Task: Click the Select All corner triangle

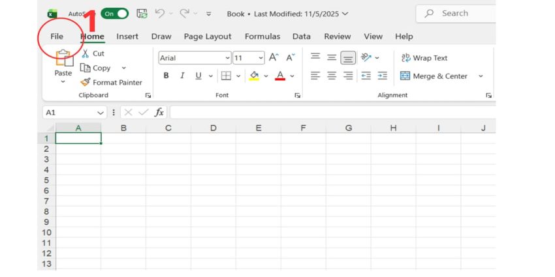Action: (x=50, y=128)
